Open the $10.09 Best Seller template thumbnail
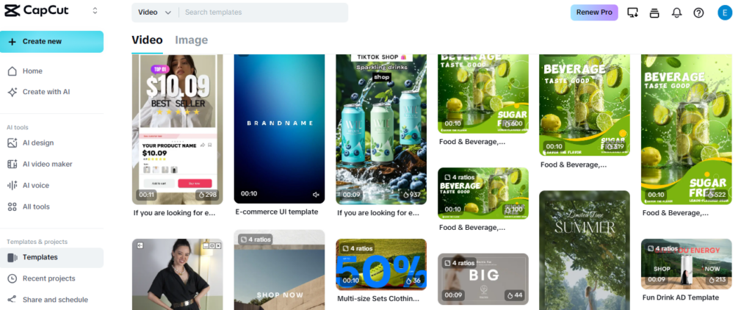This screenshot has width=752, height=310. coord(178,129)
